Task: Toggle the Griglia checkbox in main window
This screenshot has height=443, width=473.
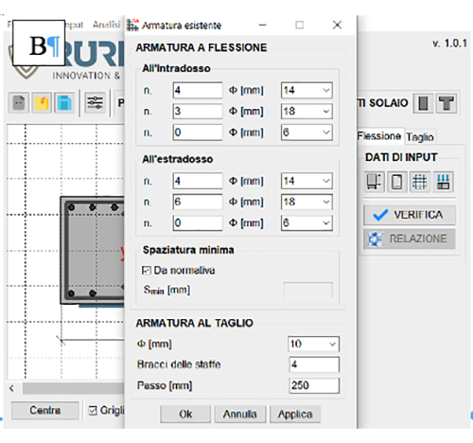Action: [x=93, y=411]
